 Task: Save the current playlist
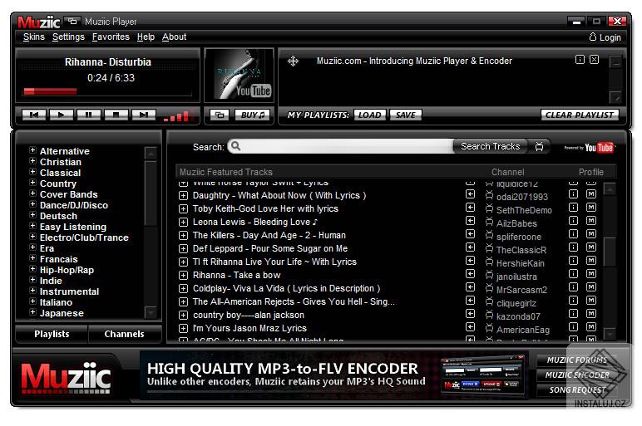coord(405,115)
